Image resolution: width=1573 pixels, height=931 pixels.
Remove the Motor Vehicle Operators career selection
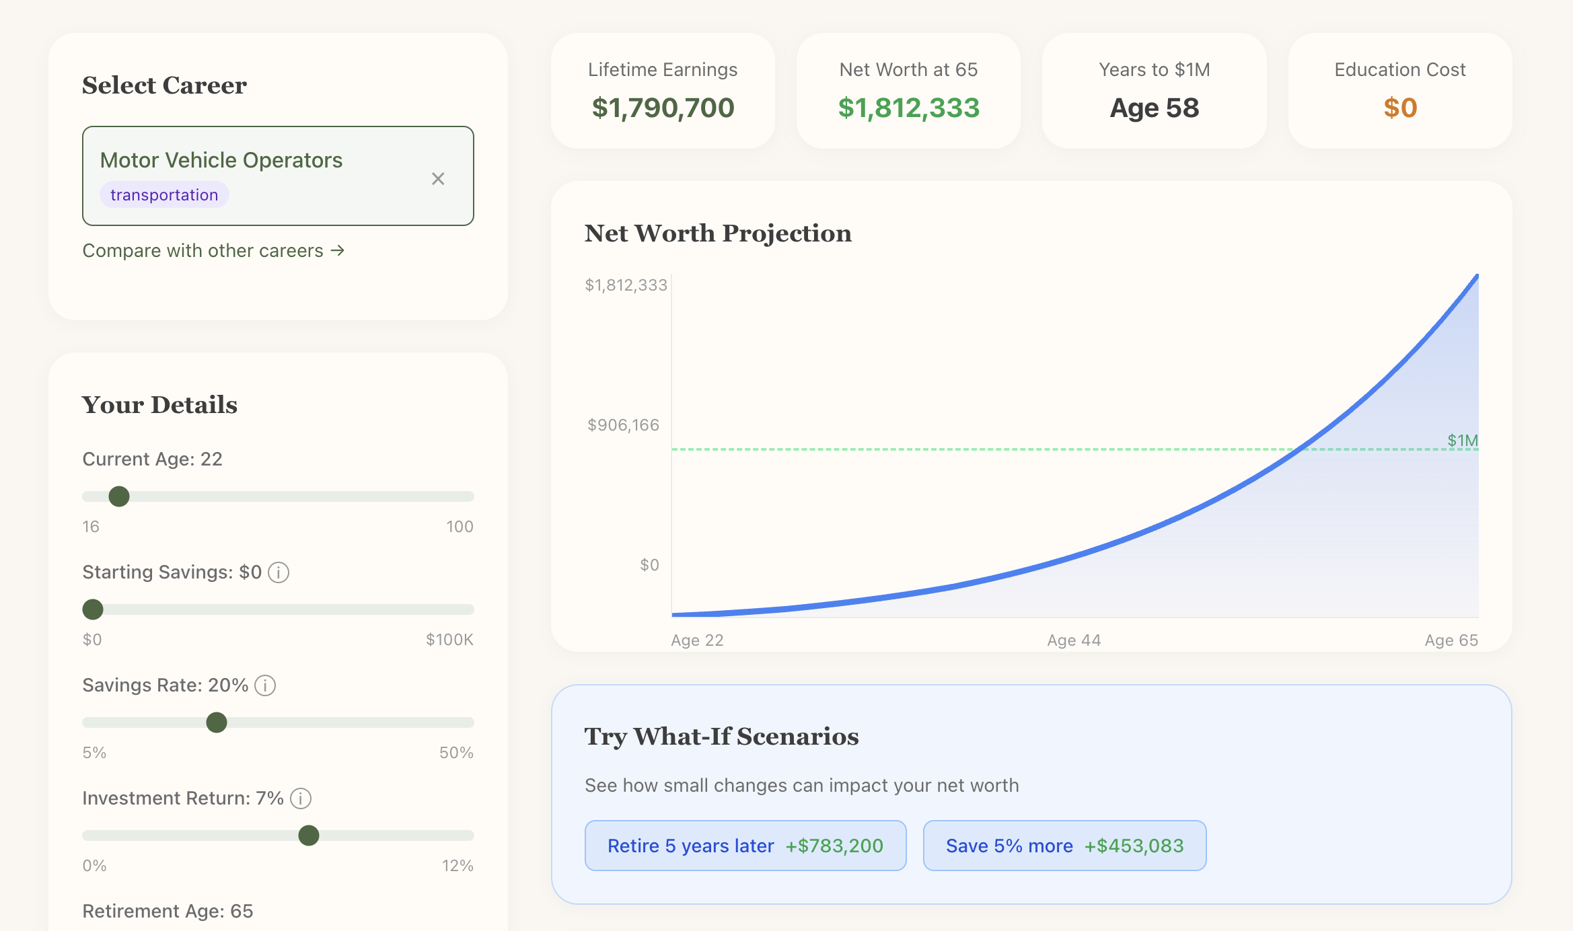[x=438, y=178]
